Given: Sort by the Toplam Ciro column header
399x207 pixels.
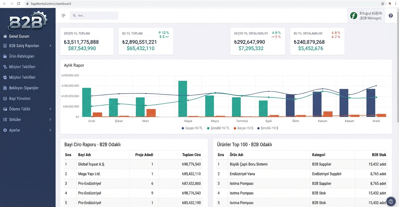Looking at the screenshot, I should pos(191,155).
